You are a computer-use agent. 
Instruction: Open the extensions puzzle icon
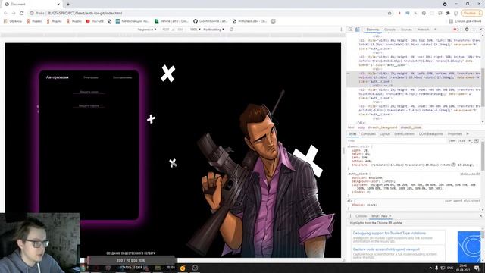(x=448, y=13)
